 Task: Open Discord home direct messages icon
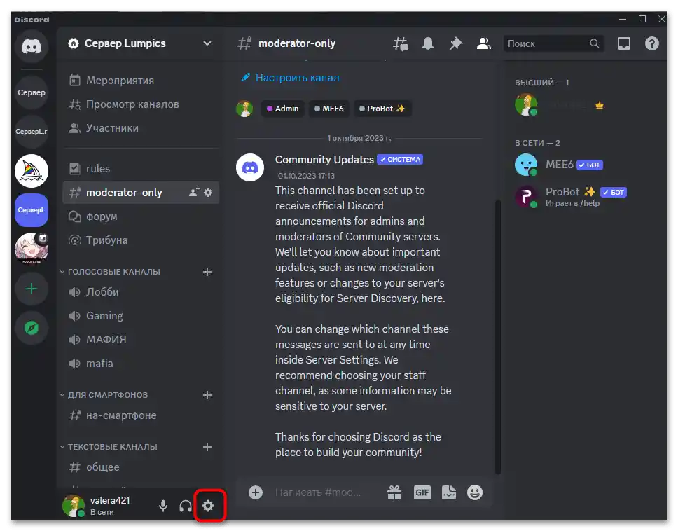[31, 46]
